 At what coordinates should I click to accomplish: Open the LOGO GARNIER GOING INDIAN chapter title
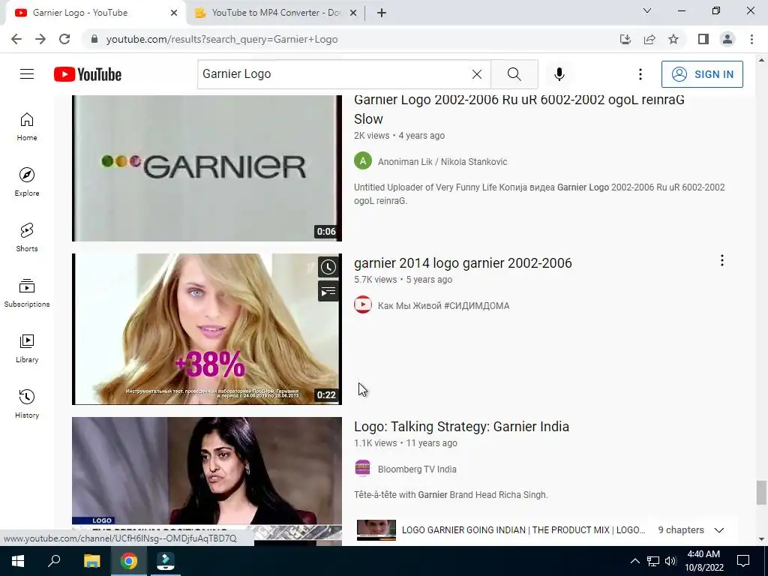tap(523, 530)
